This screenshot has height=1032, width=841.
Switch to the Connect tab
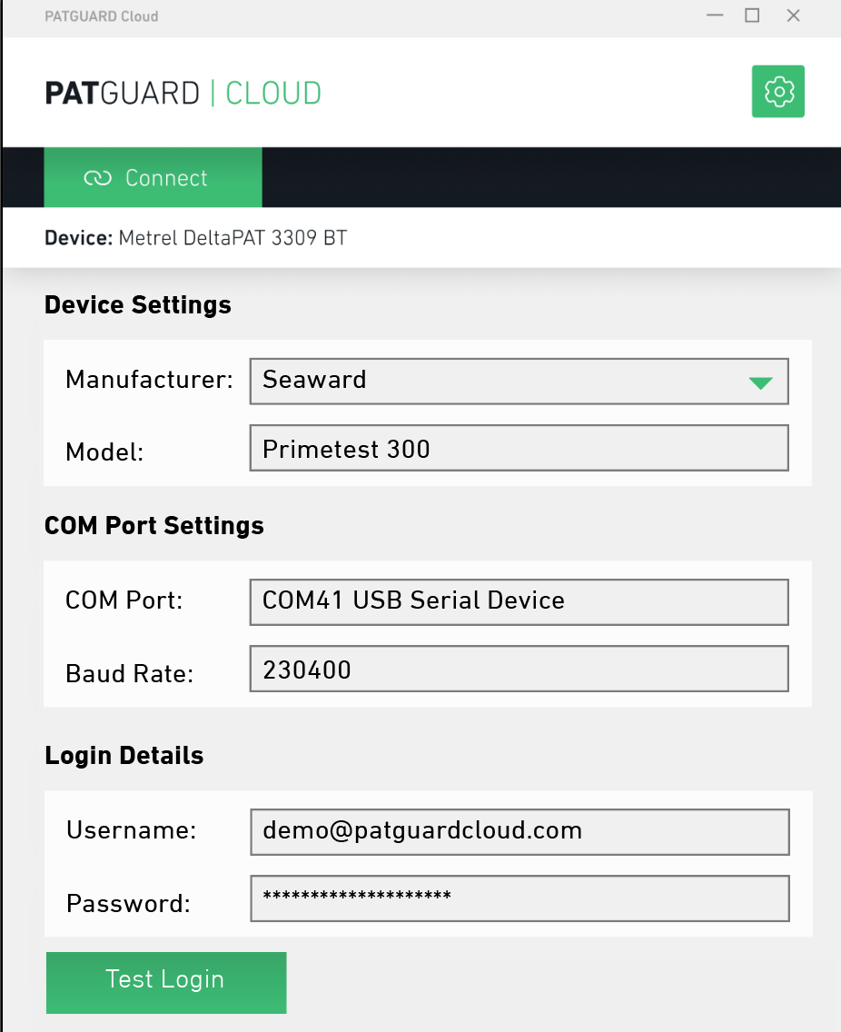coord(153,178)
